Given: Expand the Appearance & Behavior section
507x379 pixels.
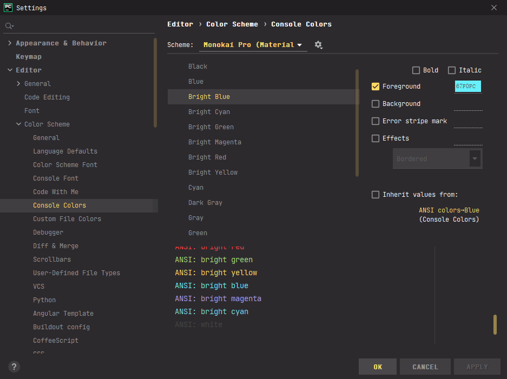Looking at the screenshot, I should click(10, 43).
